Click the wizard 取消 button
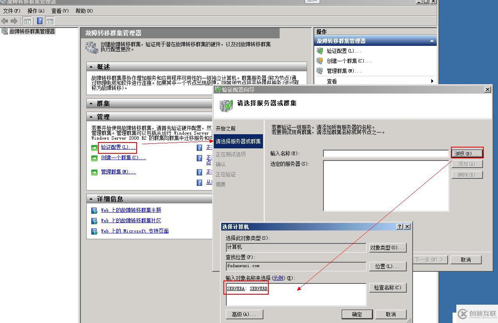The width and height of the screenshot is (498, 323). tap(465, 260)
